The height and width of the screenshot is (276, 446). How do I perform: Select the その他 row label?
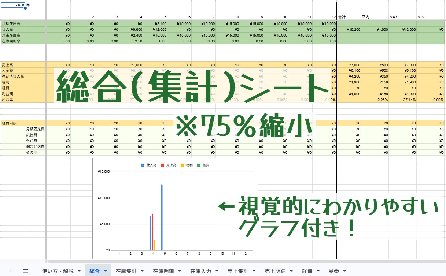click(31, 153)
